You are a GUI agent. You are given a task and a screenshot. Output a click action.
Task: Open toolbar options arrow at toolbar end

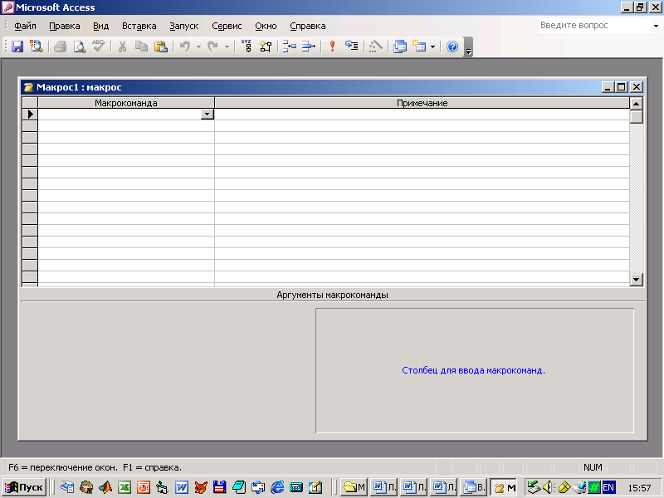coord(468,46)
